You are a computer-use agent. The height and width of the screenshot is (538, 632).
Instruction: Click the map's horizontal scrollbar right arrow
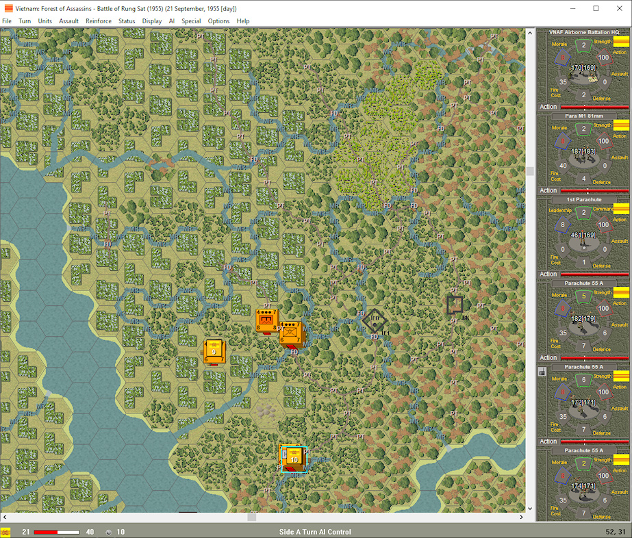(522, 517)
